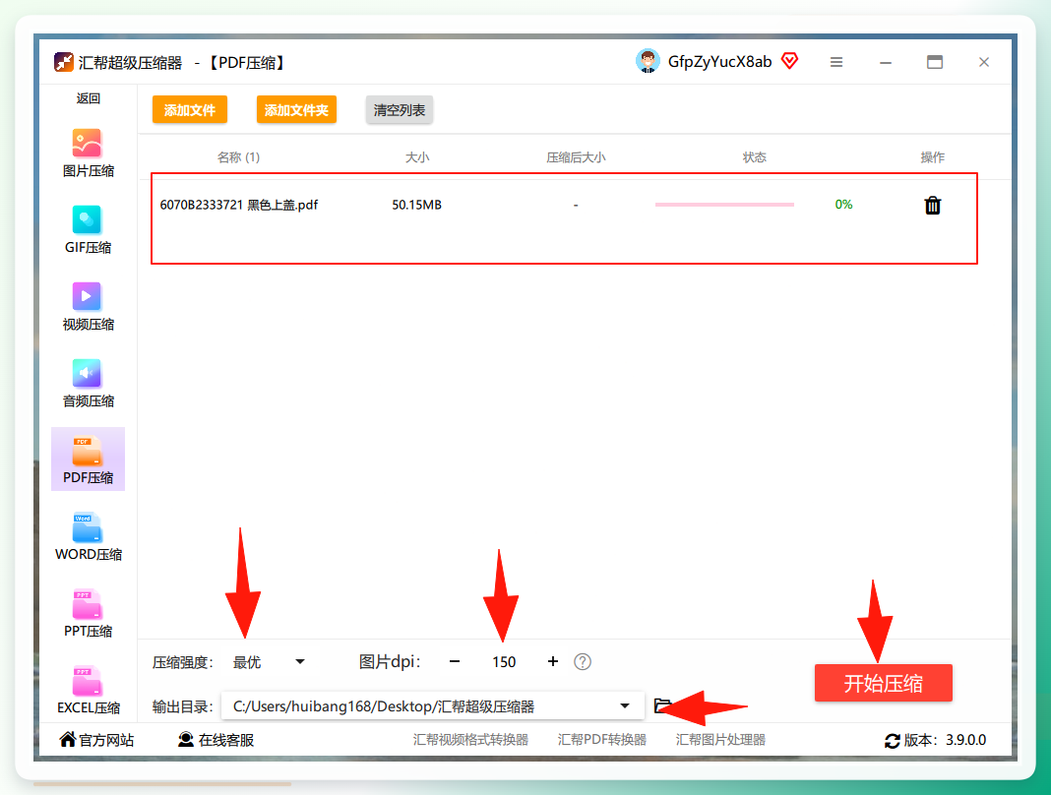This screenshot has width=1051, height=795.
Task: Open the 图片压缩 image compression tool
Action: pos(88,153)
